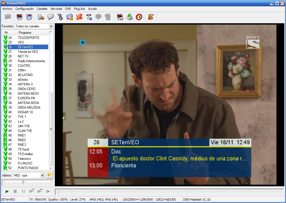Select channel CUATRO
This screenshot has height=203, width=286.
point(26,66)
